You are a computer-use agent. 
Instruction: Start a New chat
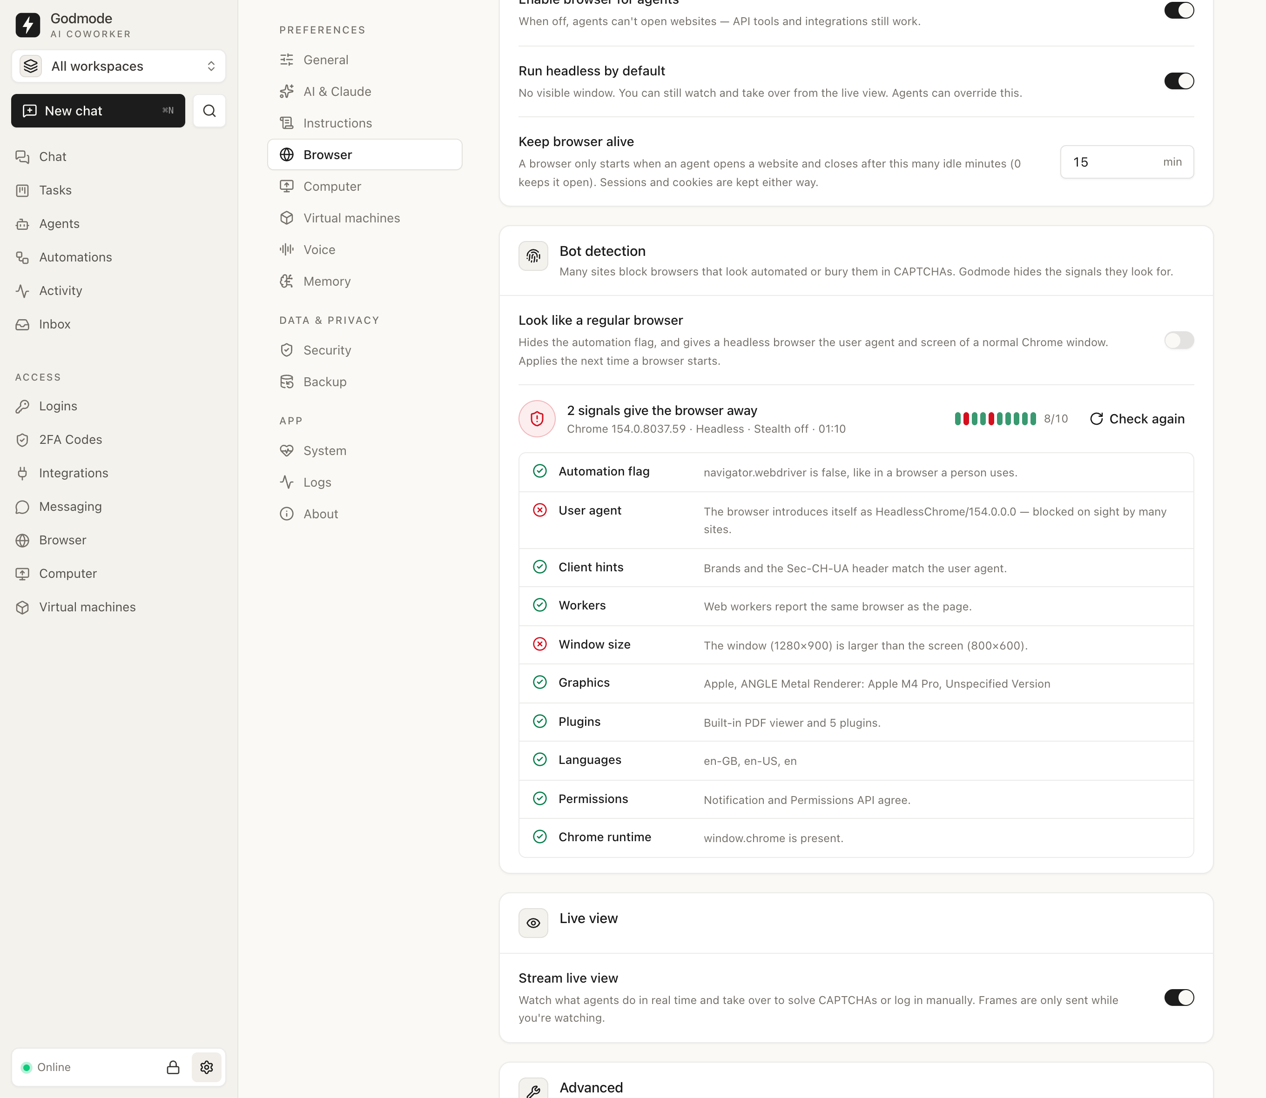(98, 111)
